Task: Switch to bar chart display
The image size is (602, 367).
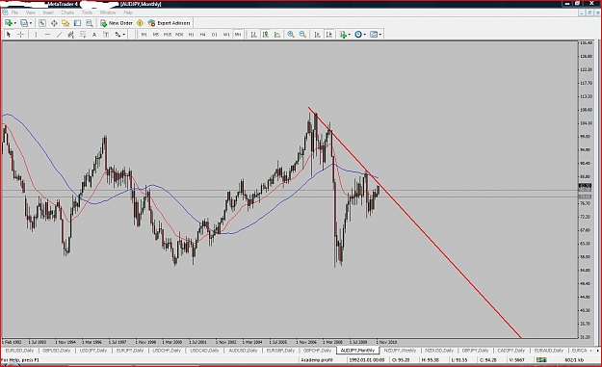Action: 253,35
